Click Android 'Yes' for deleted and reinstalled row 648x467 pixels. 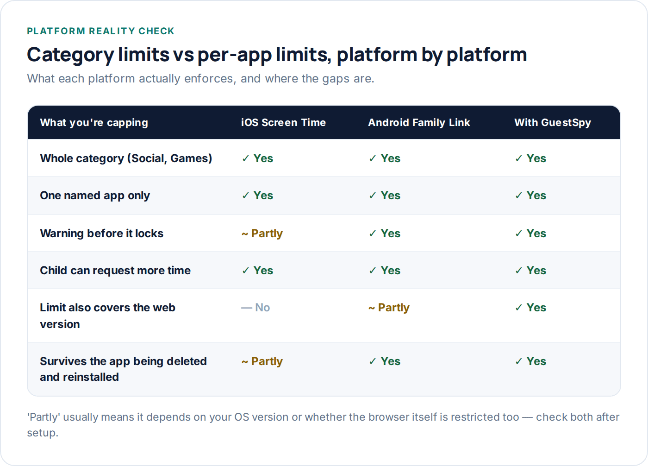[385, 361]
